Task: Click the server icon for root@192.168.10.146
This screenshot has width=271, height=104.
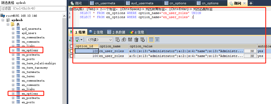Action: 3,16
